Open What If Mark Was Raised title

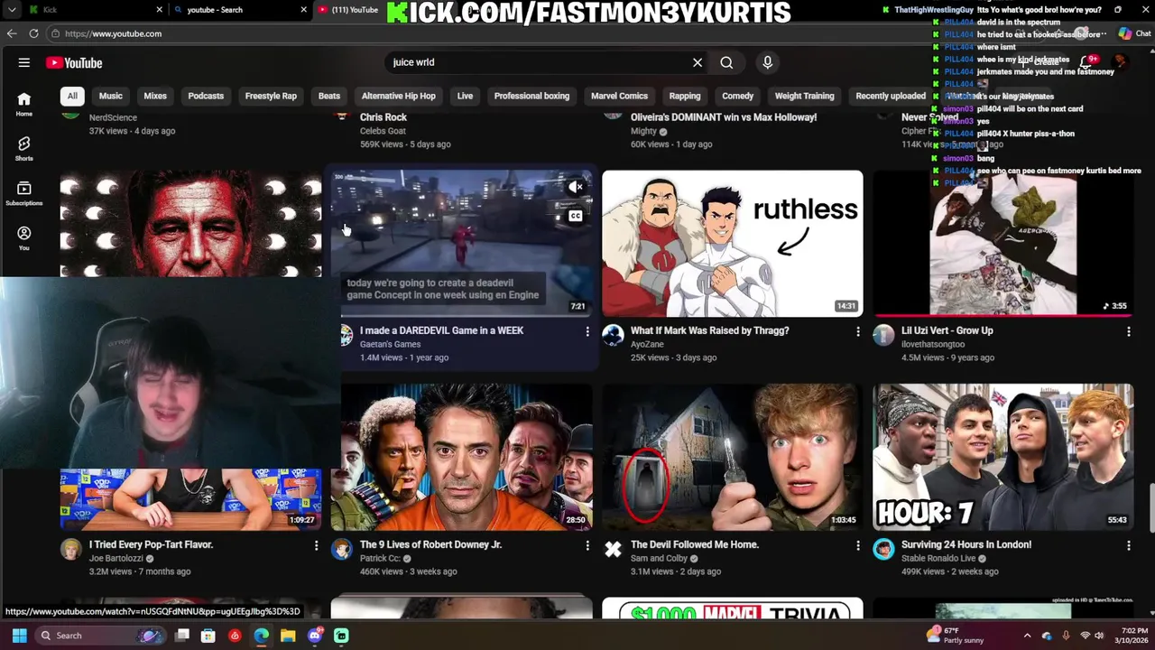coord(710,330)
